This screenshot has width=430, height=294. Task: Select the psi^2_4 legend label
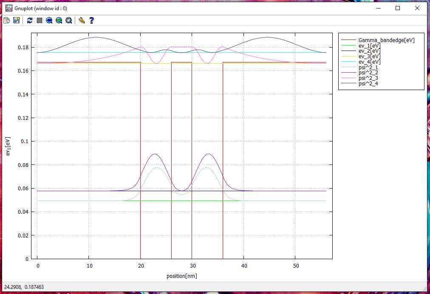pyautogui.click(x=368, y=84)
